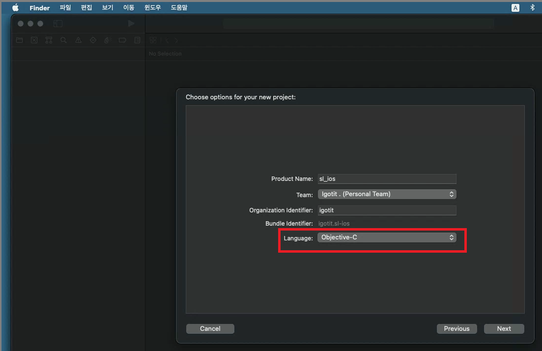
Task: Toggle the Xcode navigator sidebar icon
Action: point(57,24)
